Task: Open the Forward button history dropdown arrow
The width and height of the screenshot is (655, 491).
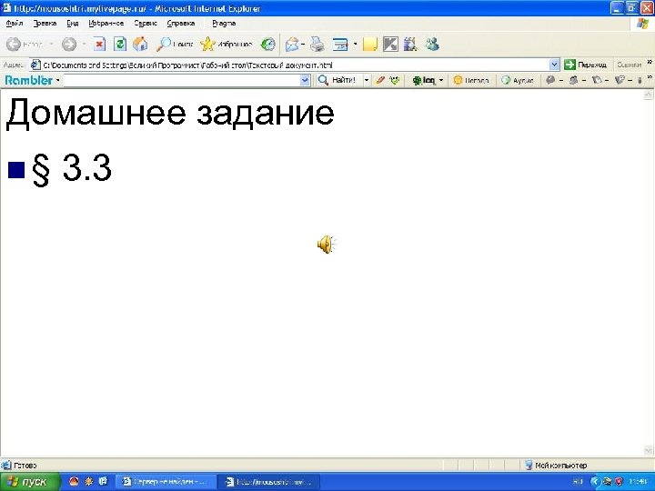Action: tap(84, 45)
